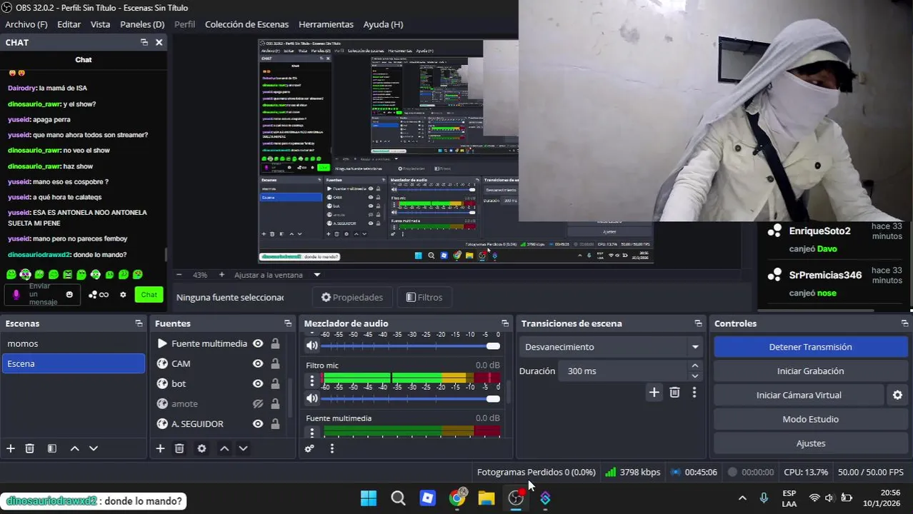This screenshot has height=514, width=913.
Task: Move the selected scene up
Action: pyautogui.click(x=74, y=448)
